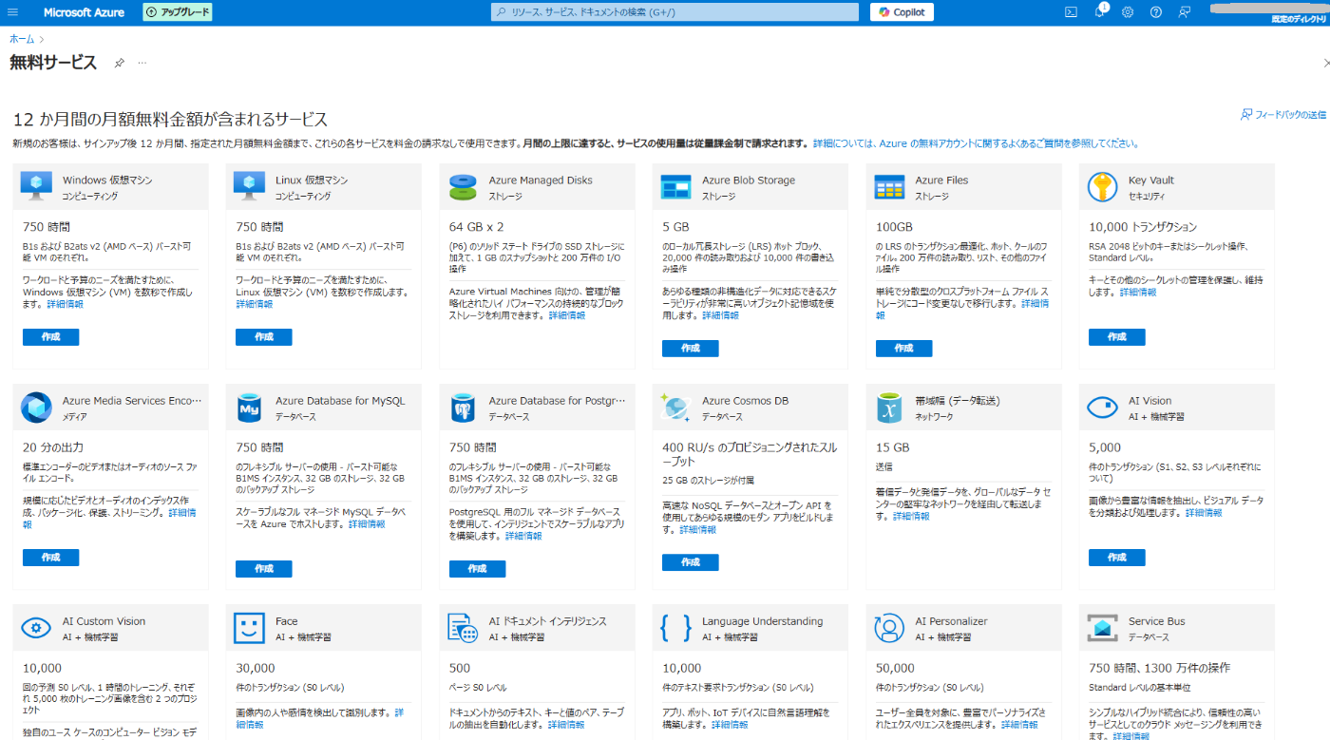Screen dimensions: 1330x740
Task: Open the ellipsis menu beside 無料サービス title
Action: (142, 63)
